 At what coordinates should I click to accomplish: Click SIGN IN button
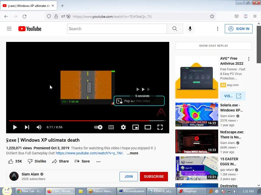tap(239, 29)
